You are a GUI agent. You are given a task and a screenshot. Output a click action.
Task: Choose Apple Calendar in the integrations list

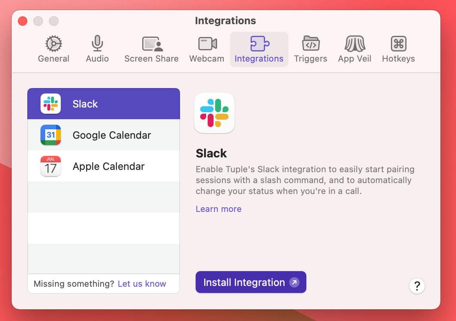tap(104, 166)
